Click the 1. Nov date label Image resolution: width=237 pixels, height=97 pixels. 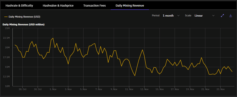click(x=53, y=89)
